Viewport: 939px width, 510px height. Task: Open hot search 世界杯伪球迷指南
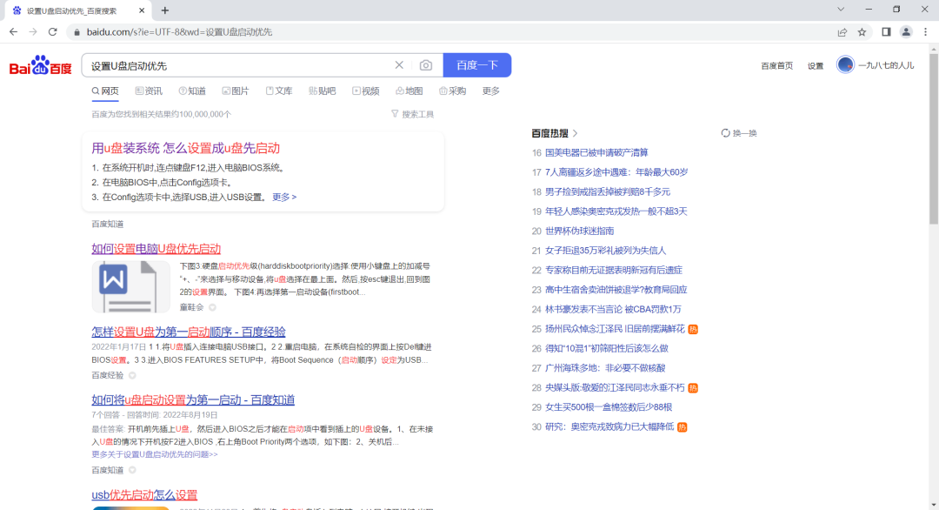pyautogui.click(x=579, y=231)
